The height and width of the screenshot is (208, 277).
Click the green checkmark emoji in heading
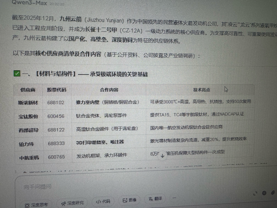click(17, 73)
